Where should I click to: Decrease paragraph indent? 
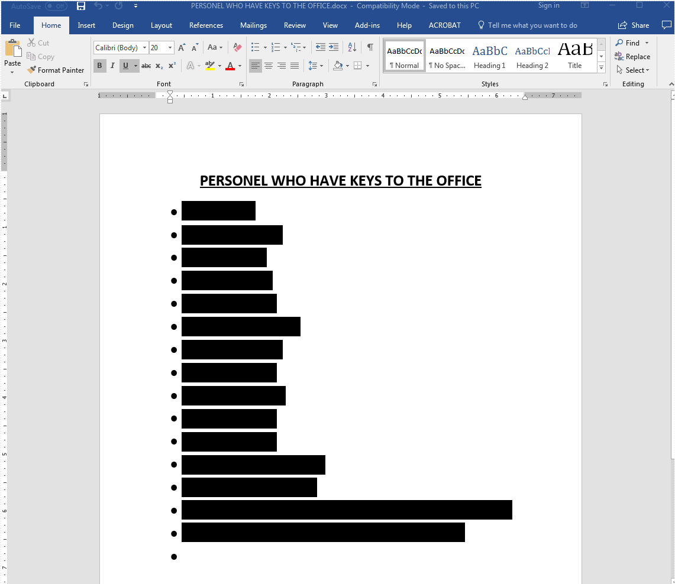[321, 47]
